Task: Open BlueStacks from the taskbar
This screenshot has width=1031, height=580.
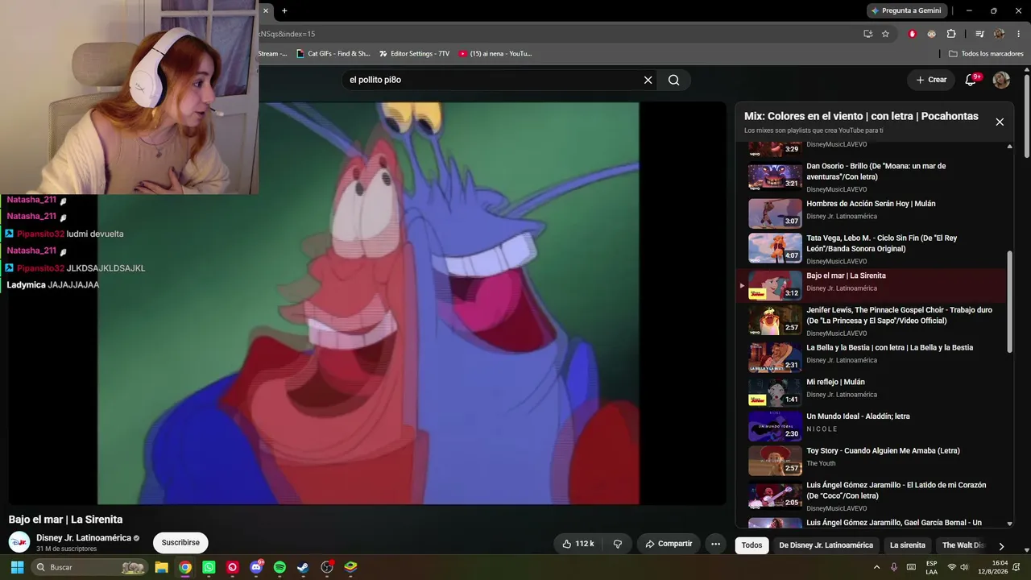Action: click(350, 567)
